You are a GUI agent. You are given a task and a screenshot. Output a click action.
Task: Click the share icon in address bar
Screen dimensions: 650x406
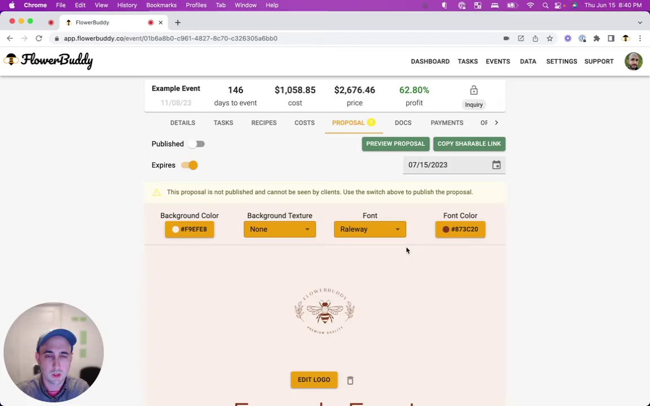[x=535, y=38]
